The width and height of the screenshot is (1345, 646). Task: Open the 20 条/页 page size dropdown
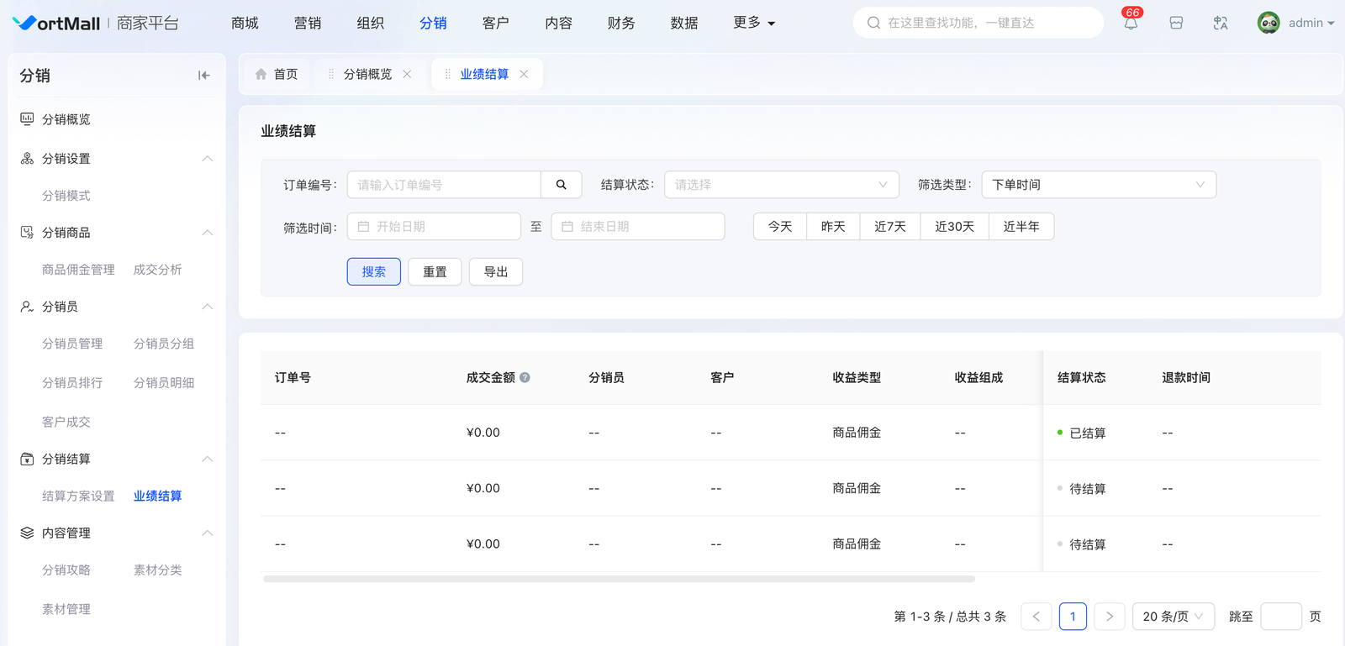[1173, 617]
